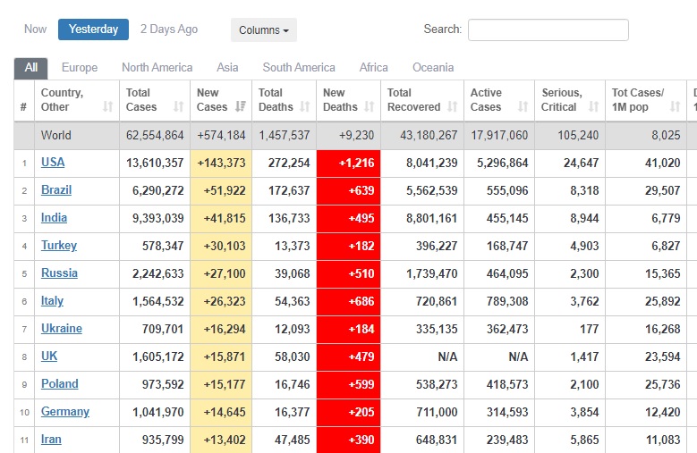Open the South America tab
Viewport: 697px width, 453px height.
pos(299,68)
